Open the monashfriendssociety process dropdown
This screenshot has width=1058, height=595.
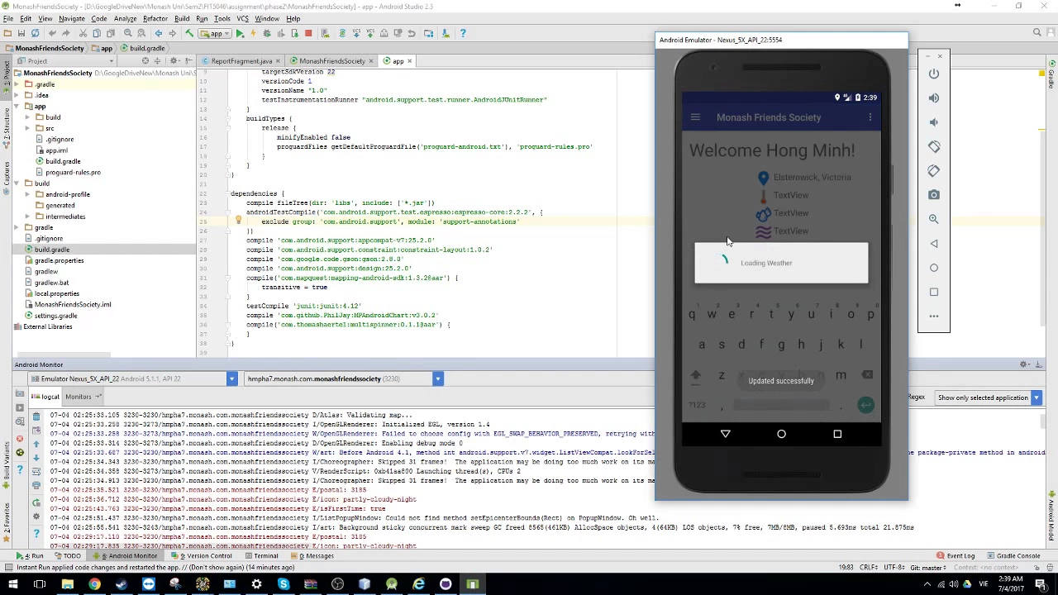pyautogui.click(x=344, y=378)
